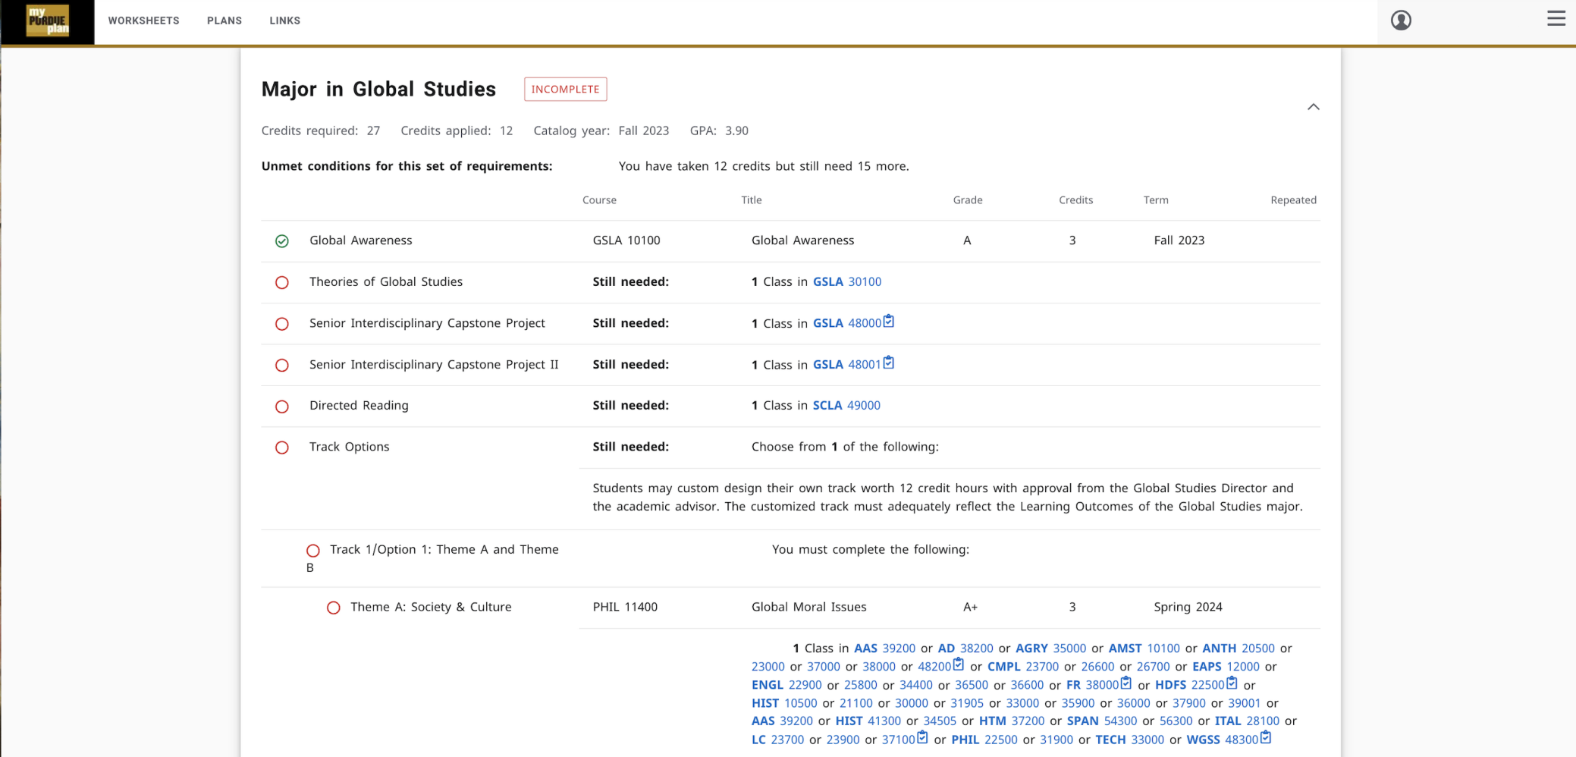
Task: Open the Worksheets tab
Action: coord(143,20)
